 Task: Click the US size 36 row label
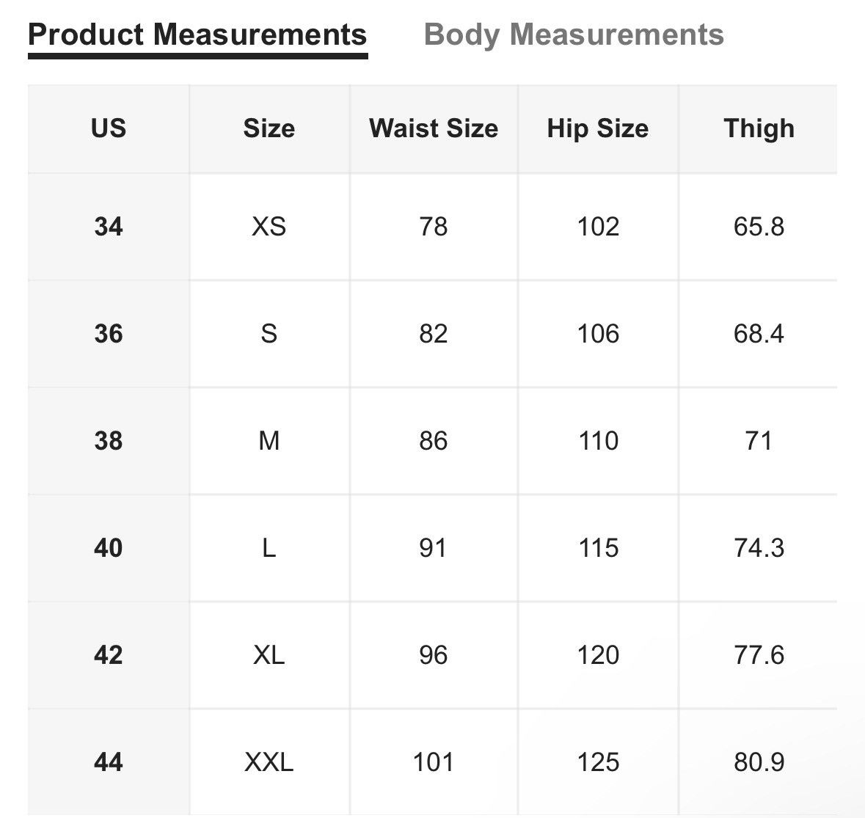(109, 334)
